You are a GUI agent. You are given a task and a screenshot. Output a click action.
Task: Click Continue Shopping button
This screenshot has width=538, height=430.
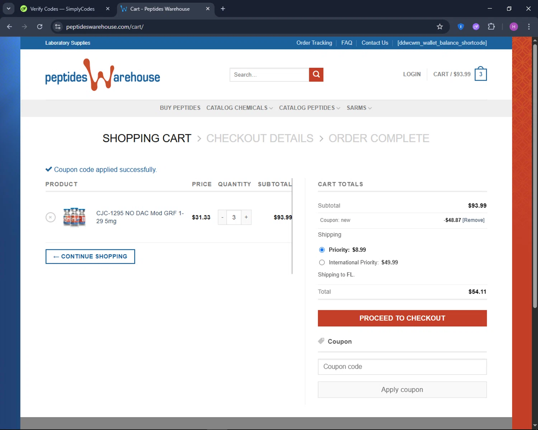point(90,257)
